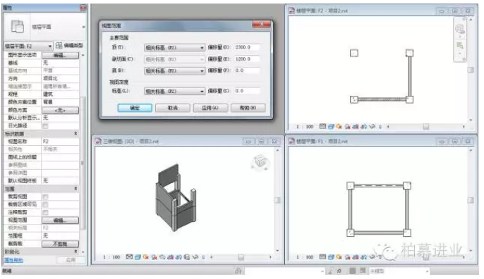The height and width of the screenshot is (279, 484).
Task: Click Visual Style icon in 3D view bar
Action: (x=138, y=256)
